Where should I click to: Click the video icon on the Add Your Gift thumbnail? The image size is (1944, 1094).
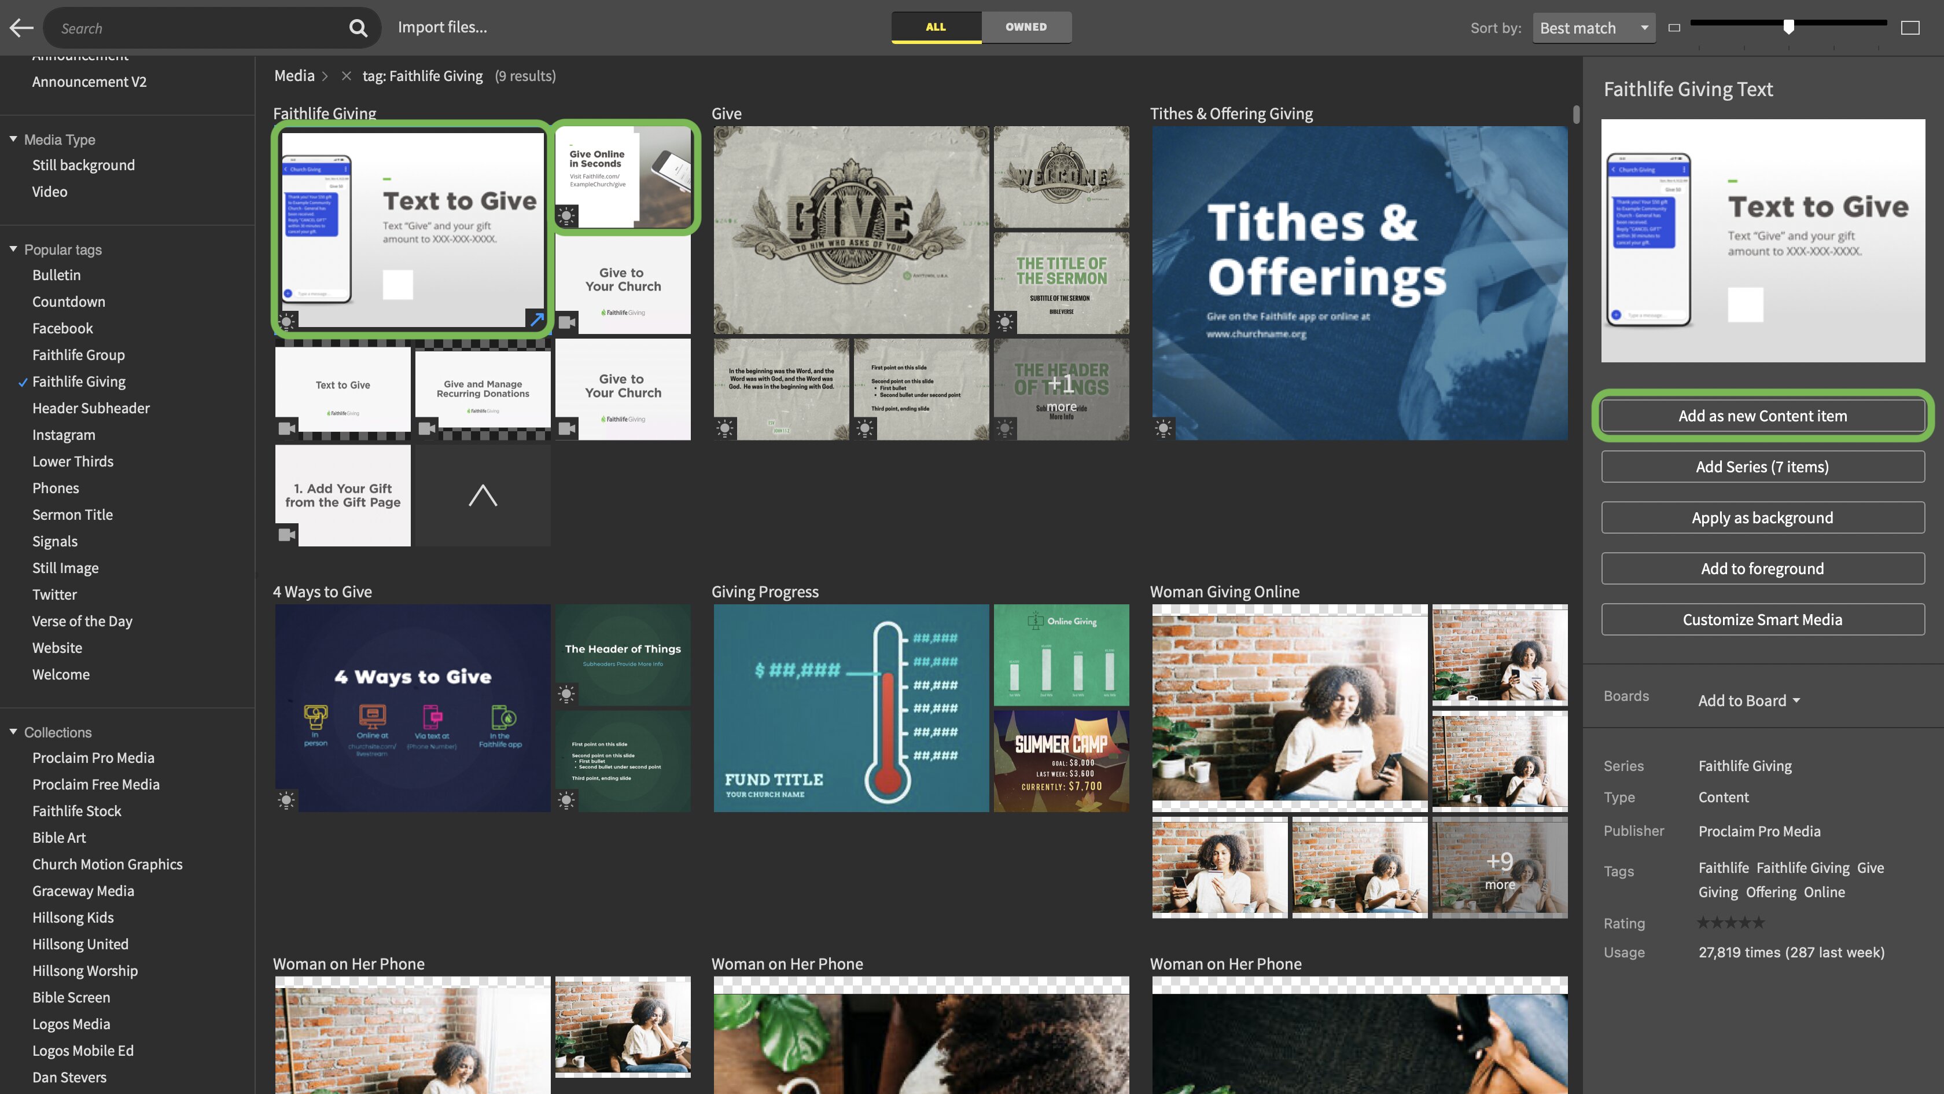coord(286,534)
